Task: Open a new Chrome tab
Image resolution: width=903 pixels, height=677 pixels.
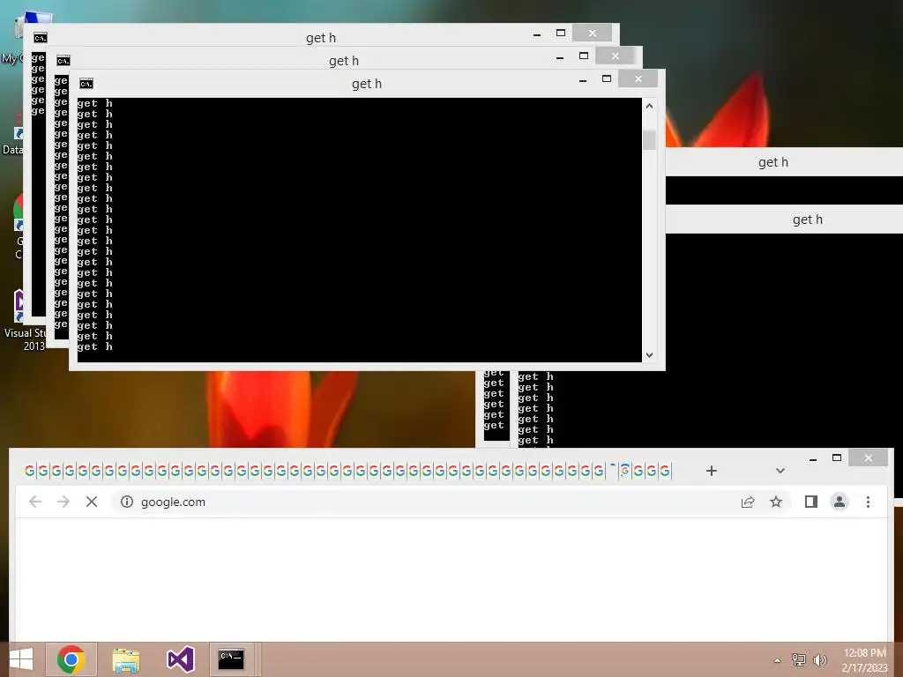Action: coord(712,471)
